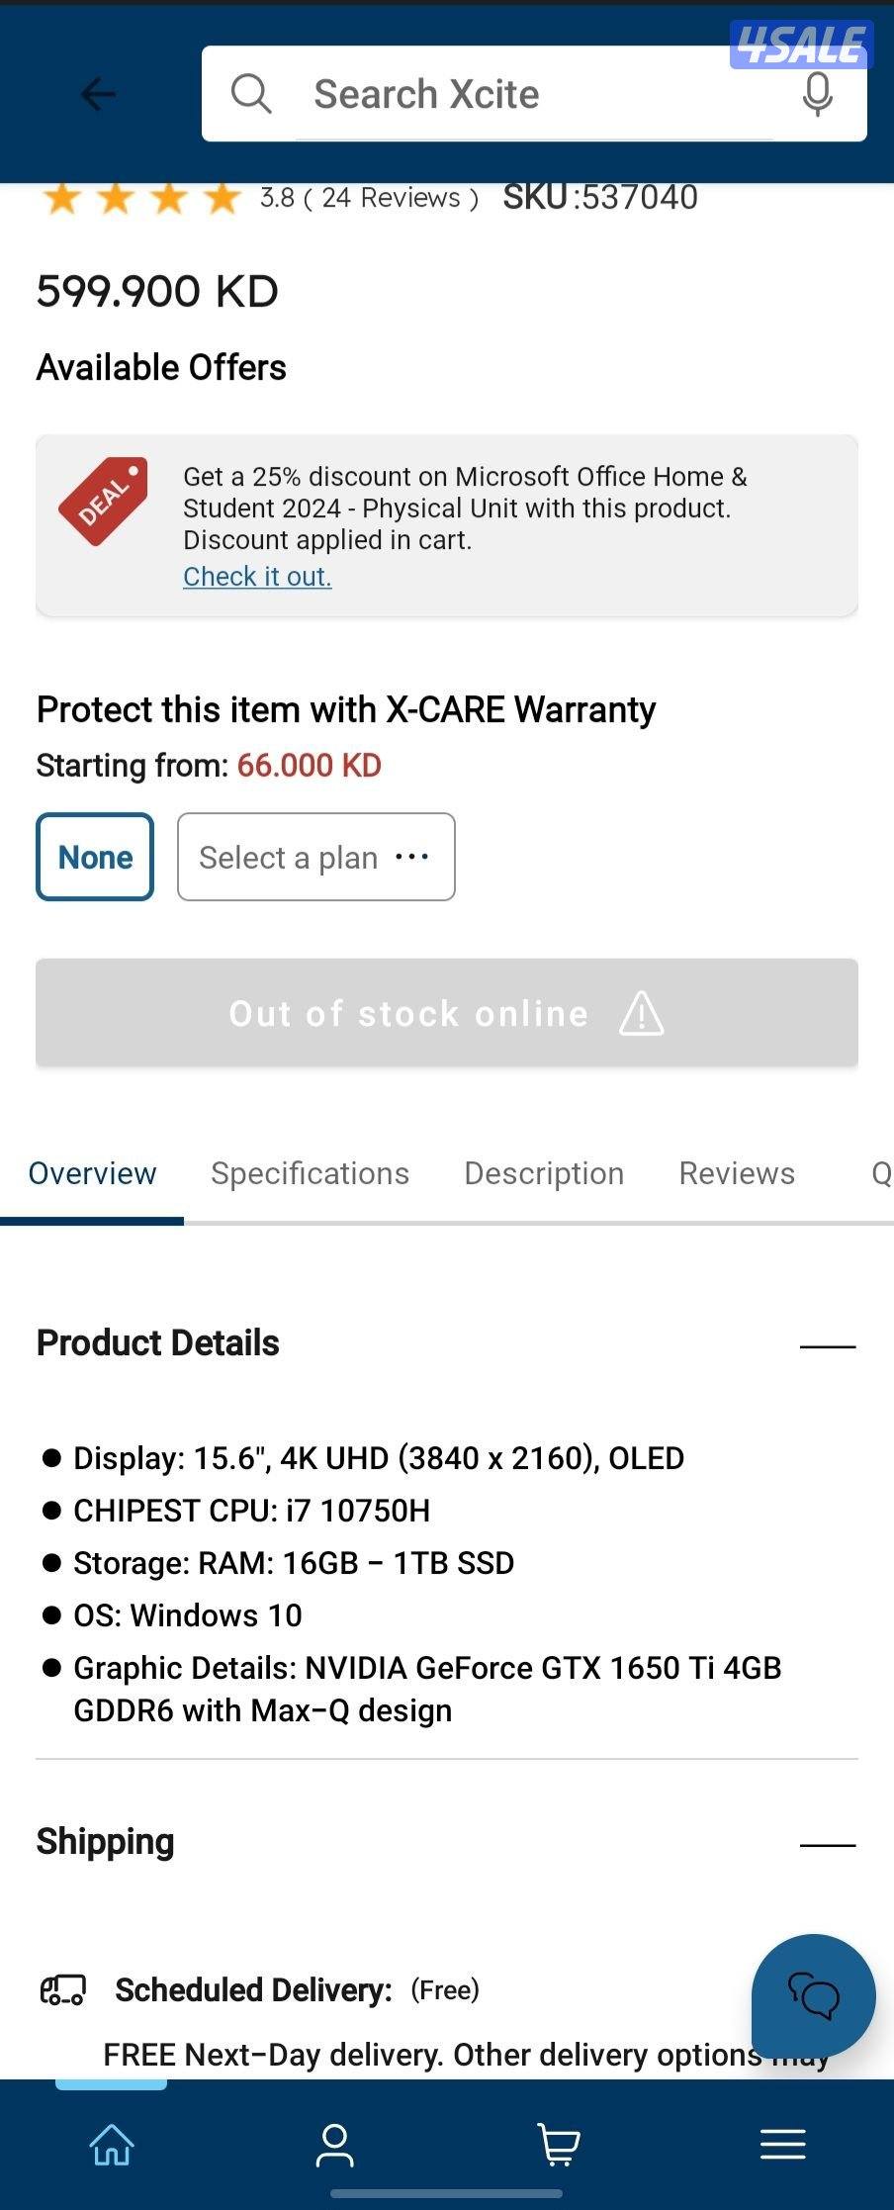Follow the Check it out link
The image size is (894, 2210).
click(257, 577)
